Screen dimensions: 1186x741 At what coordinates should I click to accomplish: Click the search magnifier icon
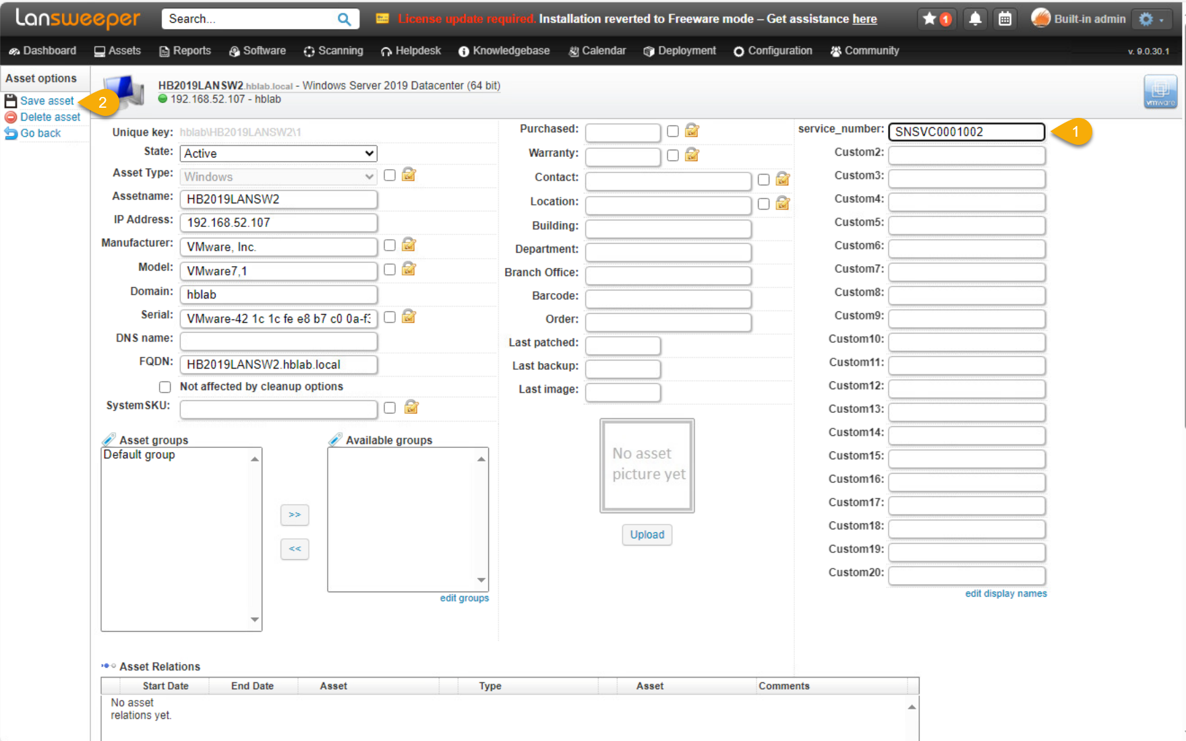coord(344,19)
